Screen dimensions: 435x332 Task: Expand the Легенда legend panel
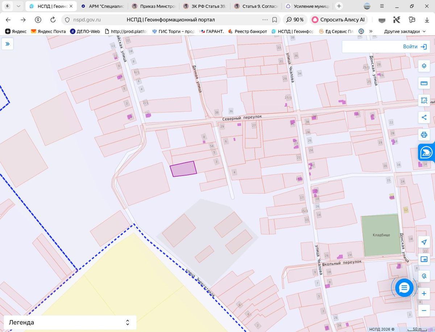[x=70, y=322]
